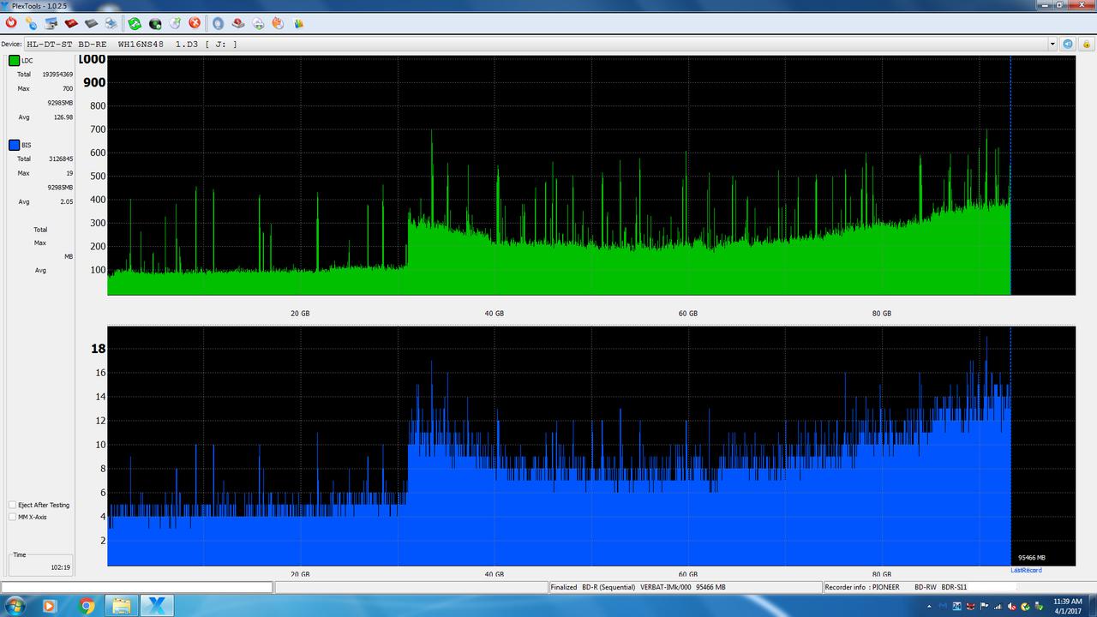
Task: Click BIS Max value 19
Action: (x=69, y=173)
